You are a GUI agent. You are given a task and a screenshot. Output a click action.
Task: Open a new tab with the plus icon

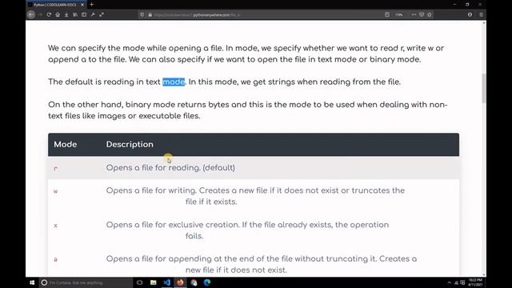(x=92, y=5)
